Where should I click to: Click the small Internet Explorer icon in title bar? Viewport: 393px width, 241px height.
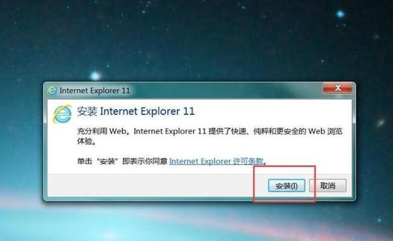click(52, 90)
